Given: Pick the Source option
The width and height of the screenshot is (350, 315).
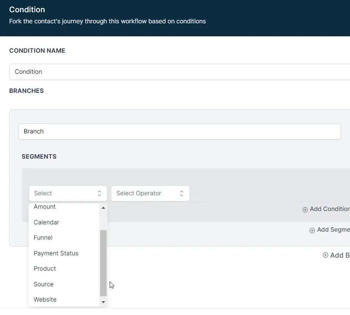Looking at the screenshot, I should [44, 284].
